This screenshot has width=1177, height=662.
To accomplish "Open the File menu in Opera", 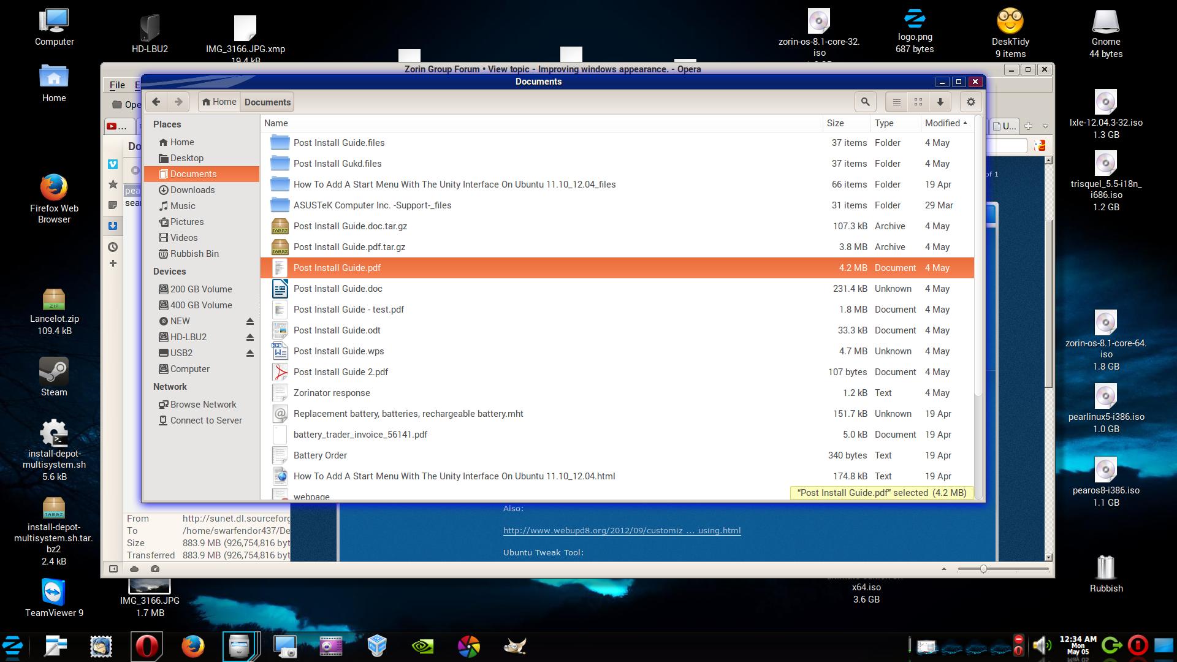I will [117, 85].
